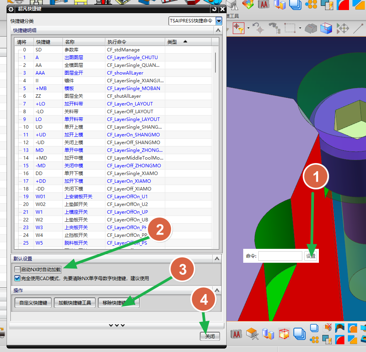Select the dashed rectangle selection tool
366x352 pixels.
290,28
